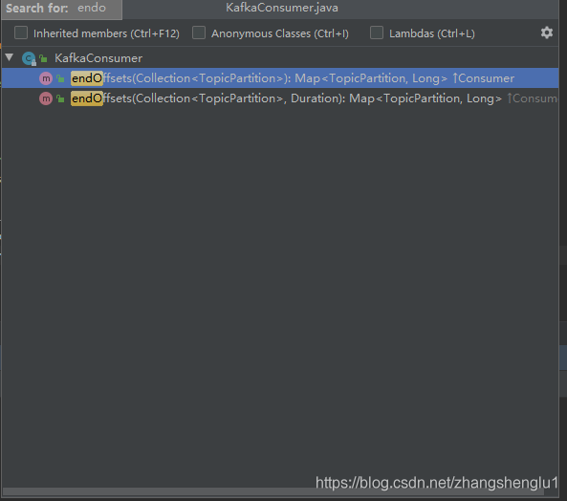Click the KafkaConsumer.java title
Image resolution: width=567 pixels, height=501 pixels.
point(282,8)
